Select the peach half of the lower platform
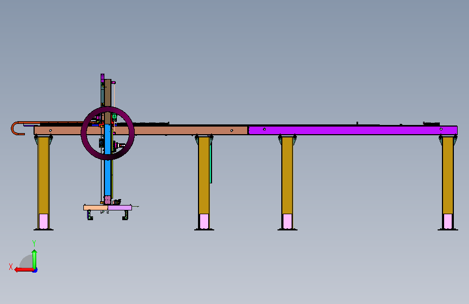Viewport: 469px width, 304px height. (96, 208)
